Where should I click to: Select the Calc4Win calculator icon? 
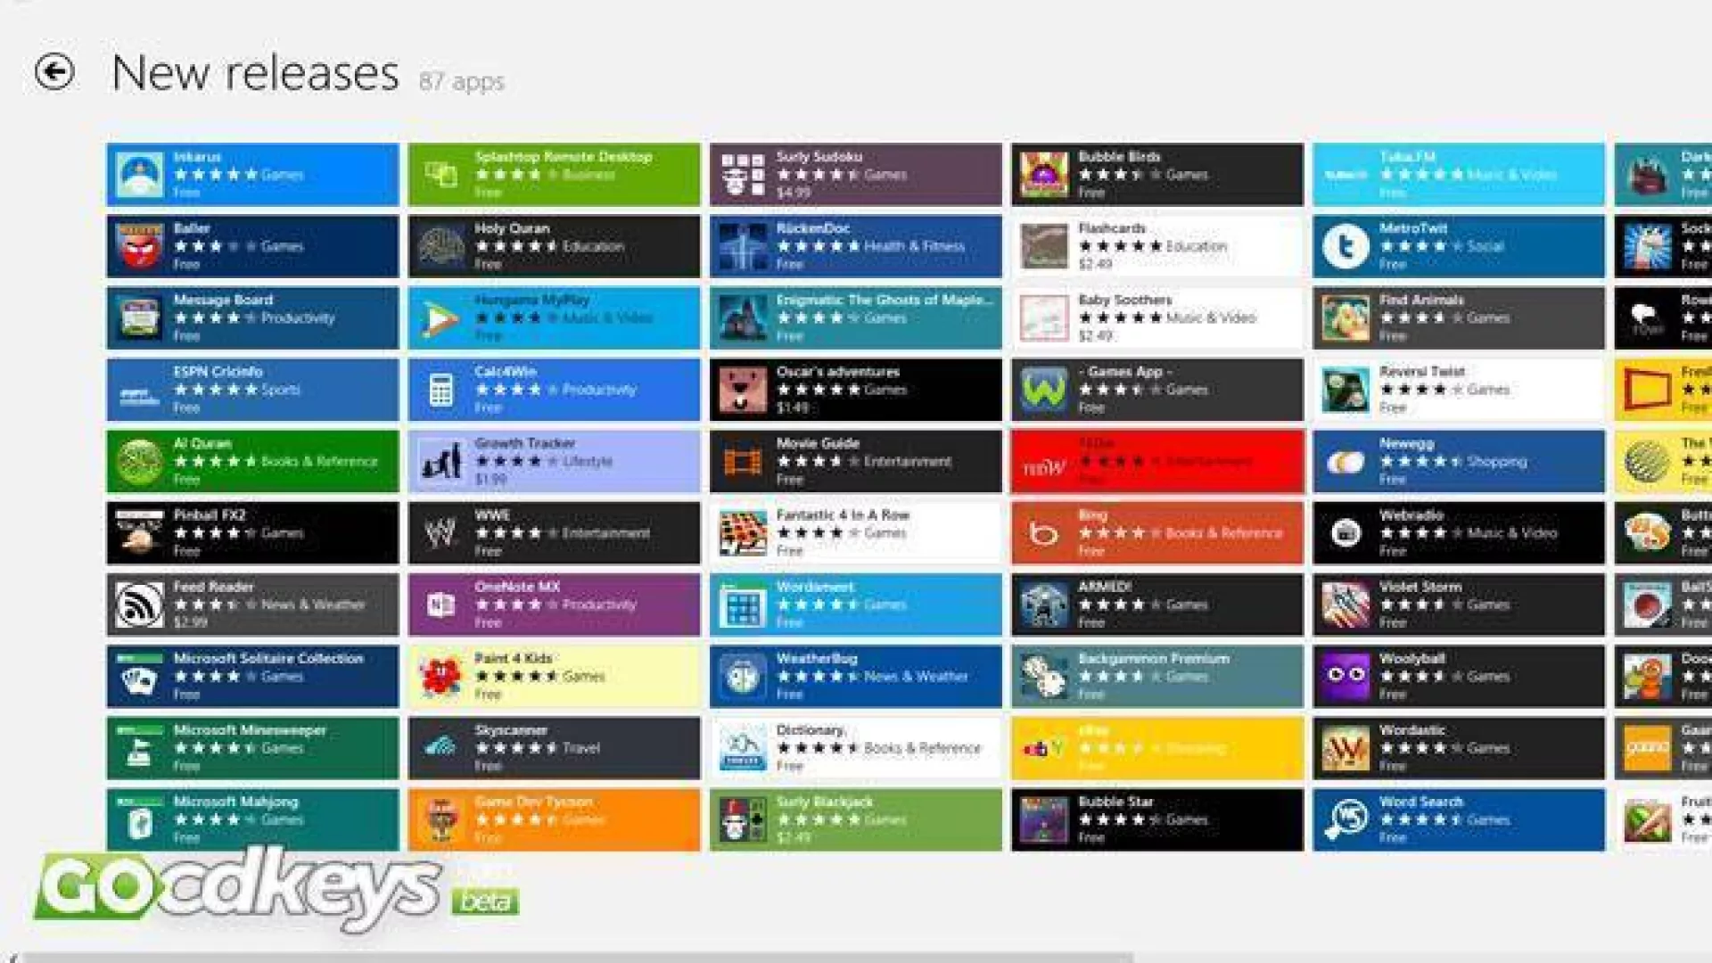pyautogui.click(x=441, y=390)
